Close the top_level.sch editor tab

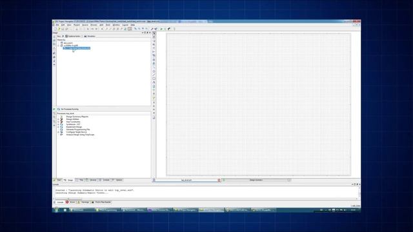tap(219, 180)
